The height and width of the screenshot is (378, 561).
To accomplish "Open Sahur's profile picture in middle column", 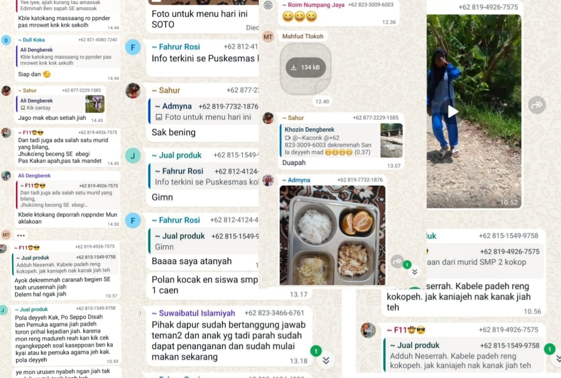I will point(133,91).
